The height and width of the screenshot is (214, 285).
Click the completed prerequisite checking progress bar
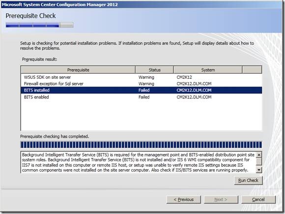(x=141, y=145)
